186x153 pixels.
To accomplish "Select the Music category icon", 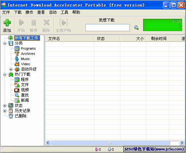I will pyautogui.click(x=17, y=59).
